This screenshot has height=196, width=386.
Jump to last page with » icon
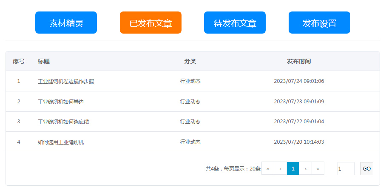pos(318,168)
